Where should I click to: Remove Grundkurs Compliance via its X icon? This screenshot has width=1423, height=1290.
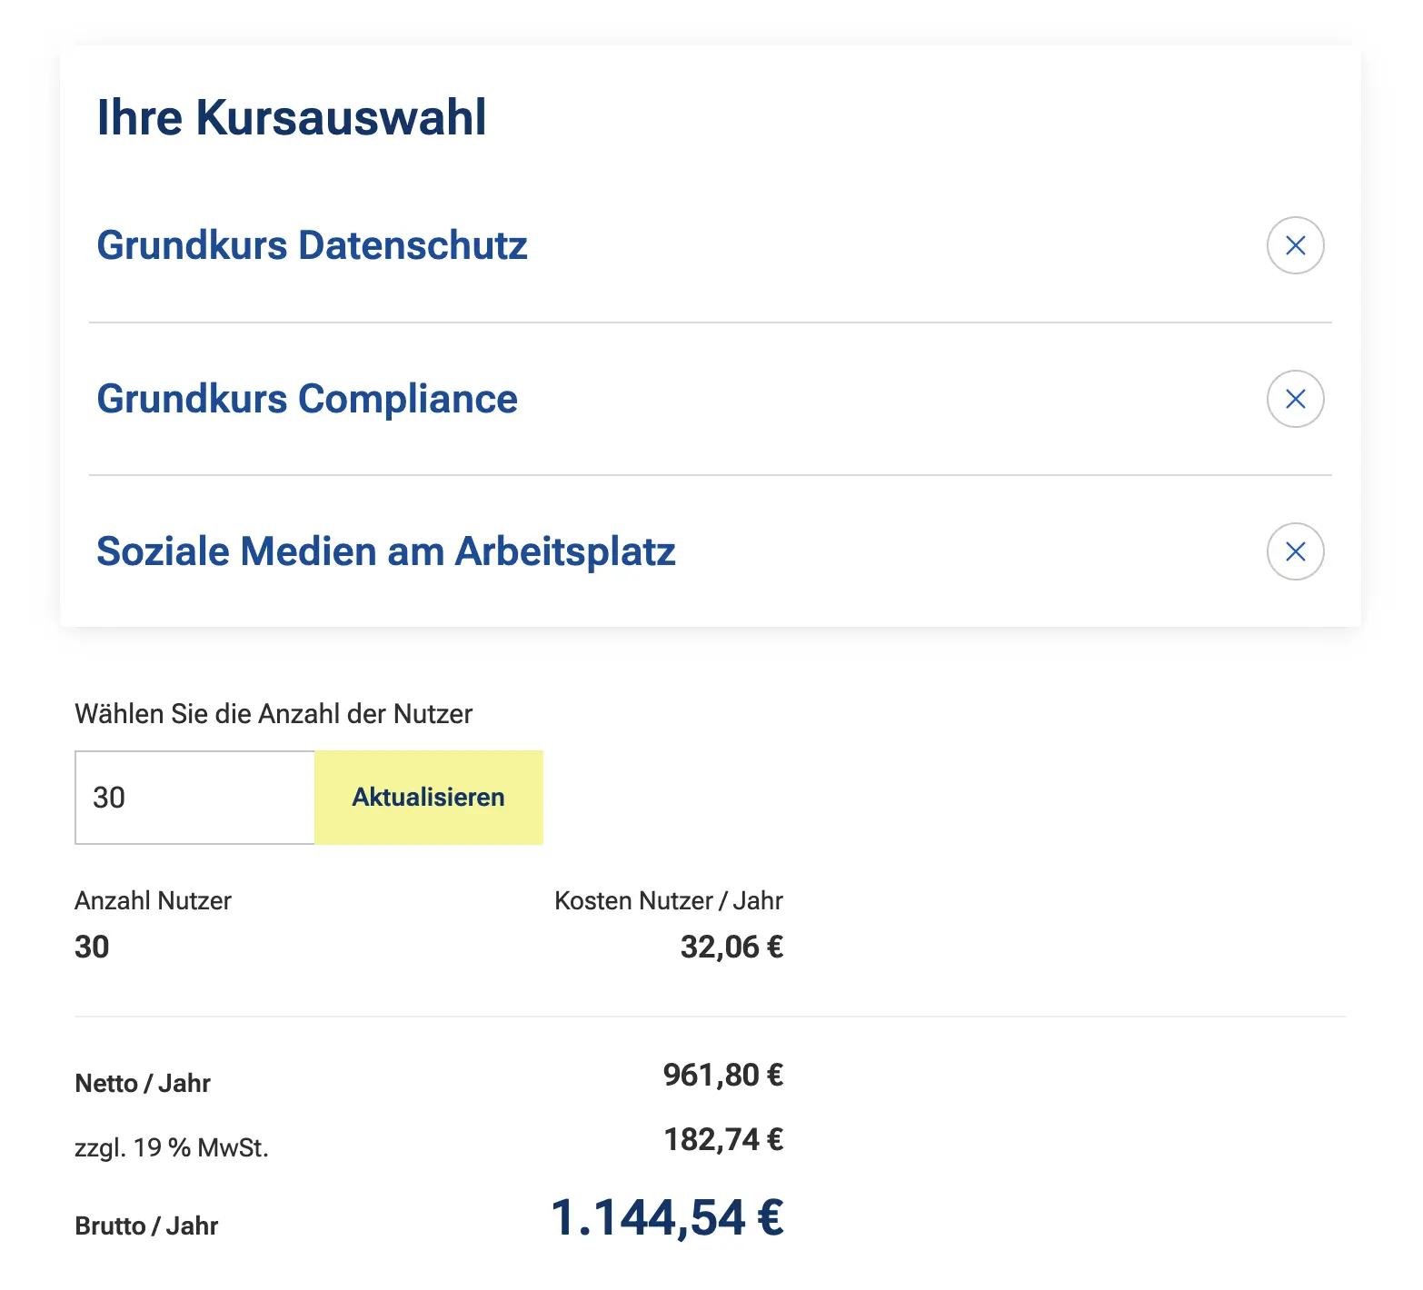(1295, 399)
